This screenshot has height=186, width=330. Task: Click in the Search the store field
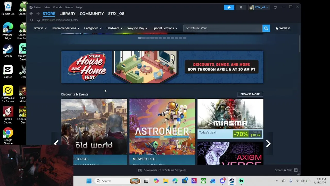(x=223, y=28)
